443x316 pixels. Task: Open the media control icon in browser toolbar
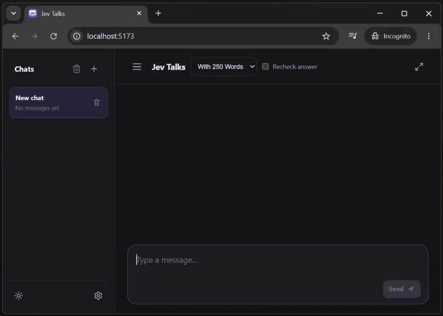tap(353, 36)
